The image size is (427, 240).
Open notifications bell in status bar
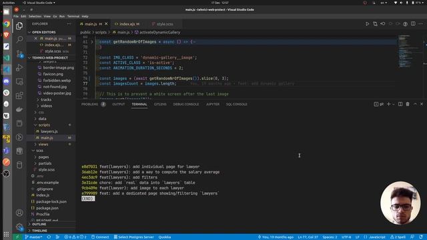pyautogui.click(x=421, y=237)
